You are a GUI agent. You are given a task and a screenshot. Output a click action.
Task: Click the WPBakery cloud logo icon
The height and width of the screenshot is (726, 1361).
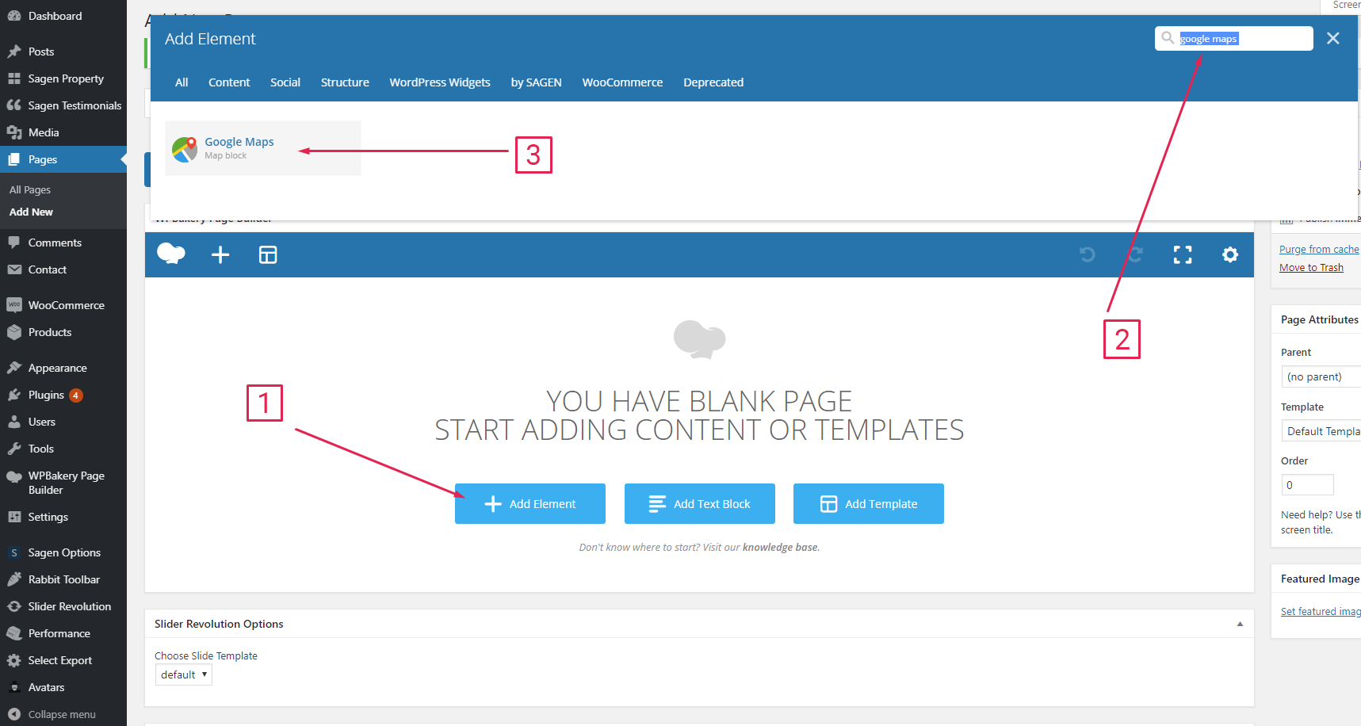coord(171,254)
